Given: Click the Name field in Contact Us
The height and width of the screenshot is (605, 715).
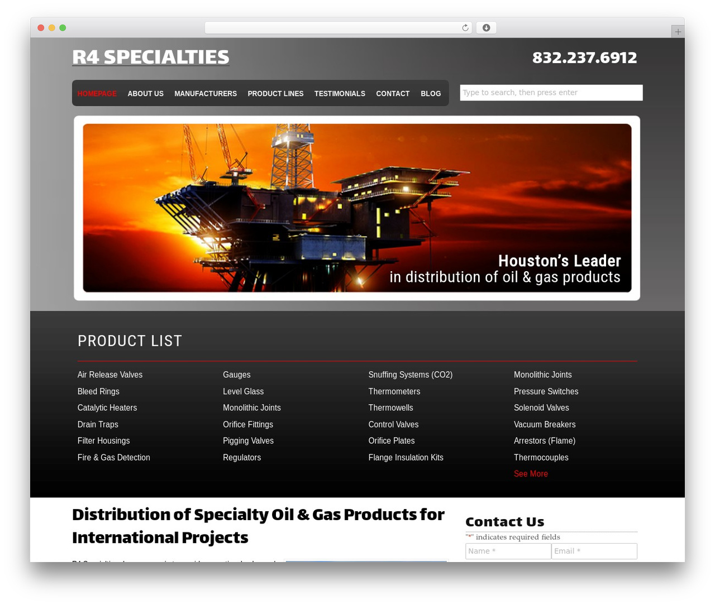Looking at the screenshot, I should coord(508,551).
